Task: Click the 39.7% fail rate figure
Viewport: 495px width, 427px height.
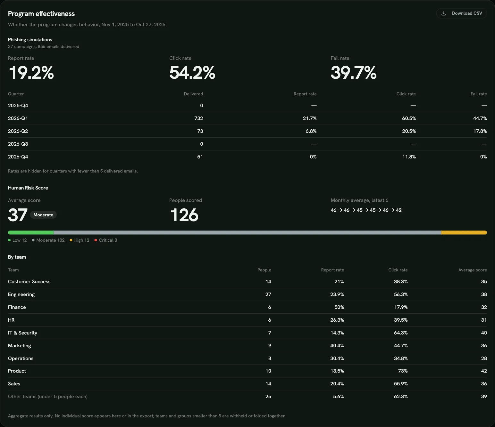Action: point(354,73)
